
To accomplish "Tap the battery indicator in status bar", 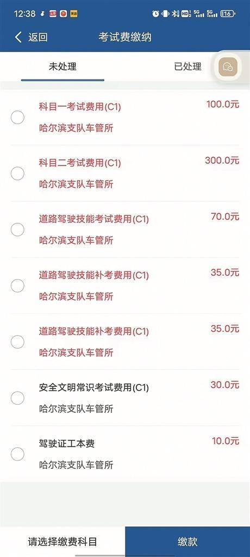I will click(228, 14).
